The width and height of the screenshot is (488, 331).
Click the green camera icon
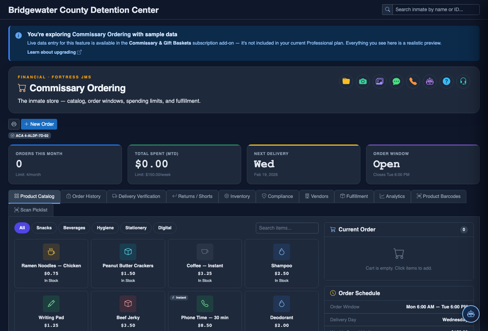(x=363, y=82)
